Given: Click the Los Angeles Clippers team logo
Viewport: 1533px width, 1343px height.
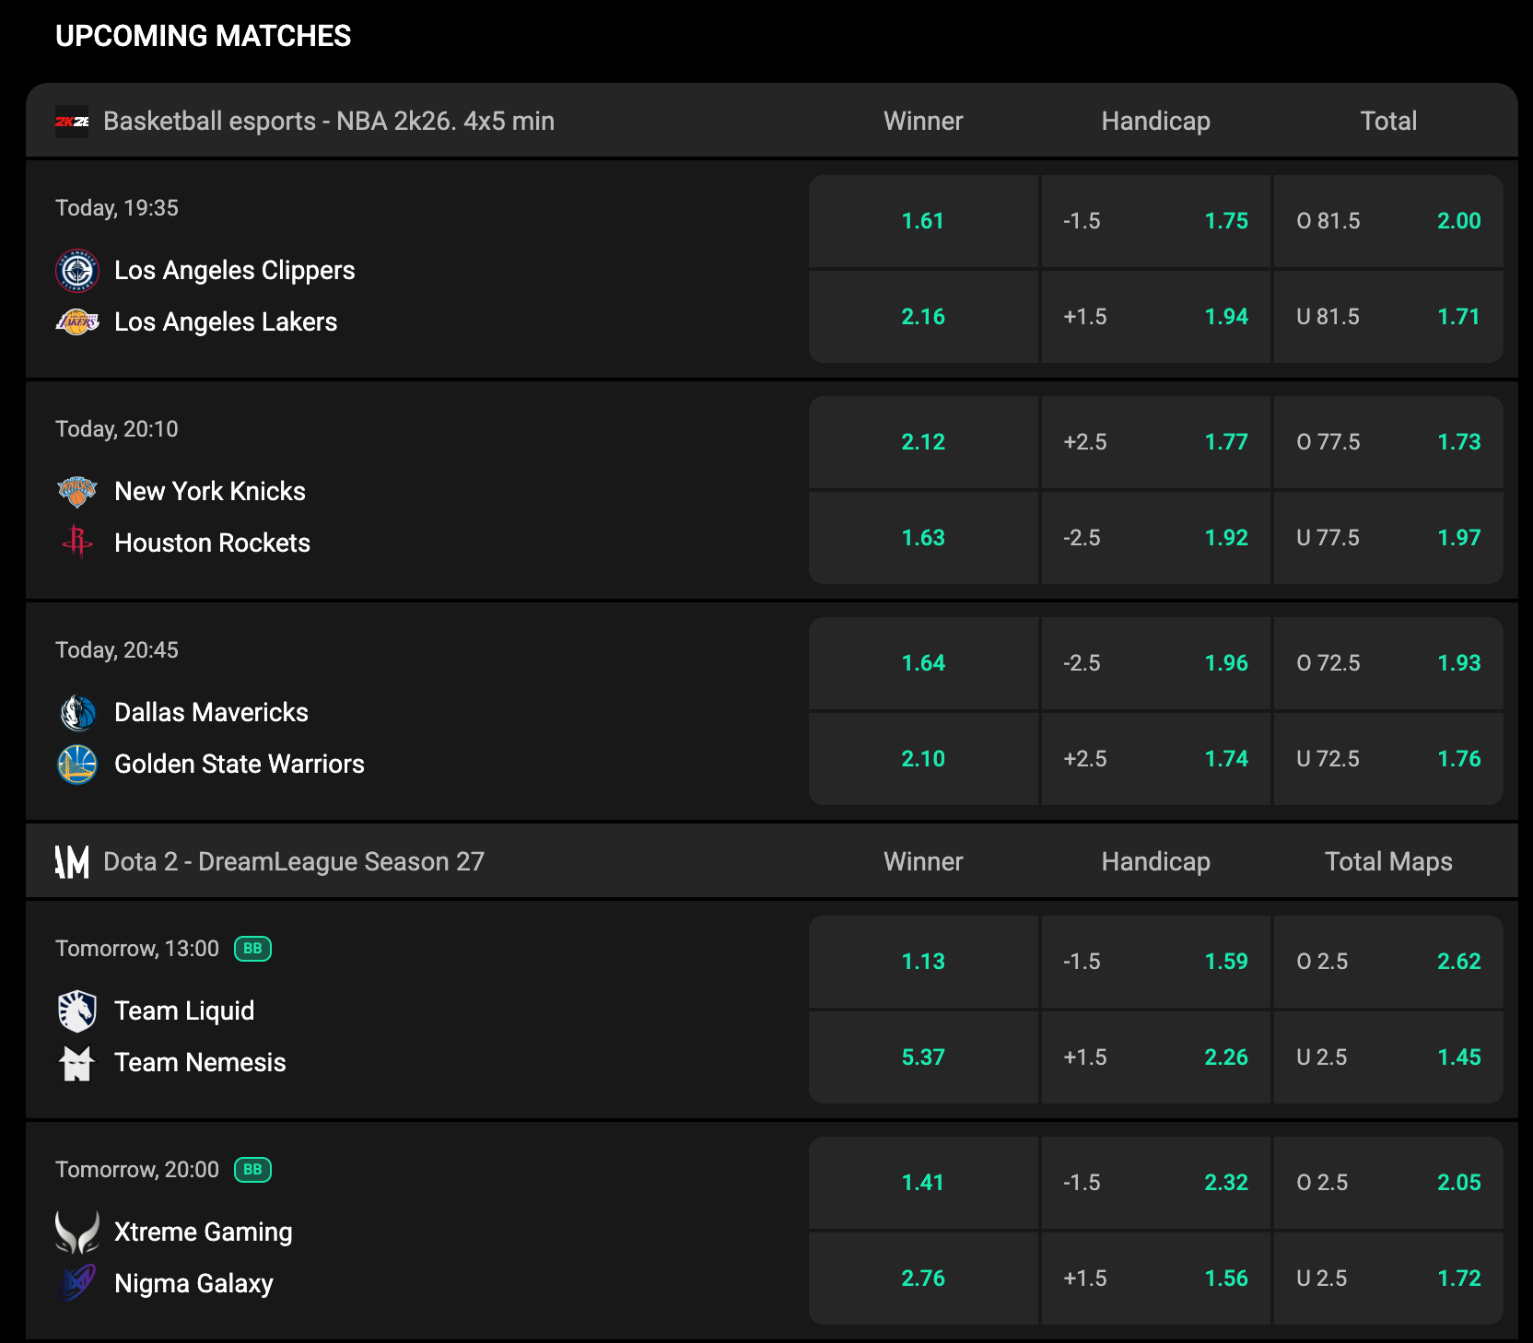Looking at the screenshot, I should [x=77, y=271].
